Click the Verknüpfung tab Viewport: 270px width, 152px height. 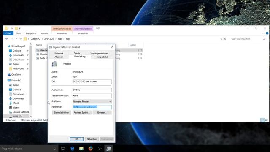point(80,57)
